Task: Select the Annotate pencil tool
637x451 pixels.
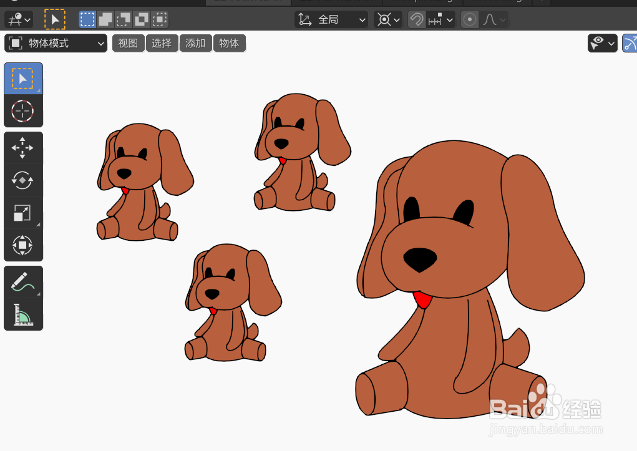Action: pyautogui.click(x=23, y=282)
